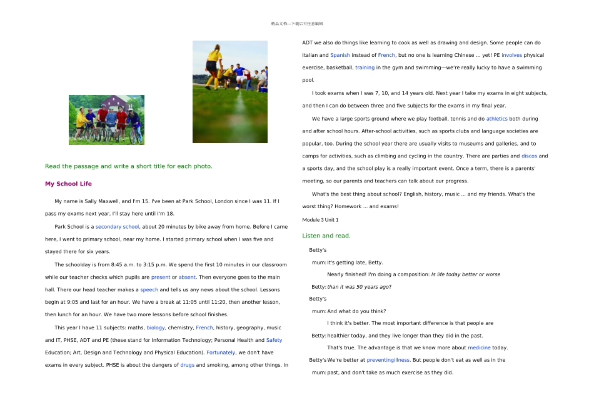Click italic 'Is life today better or worse'
Viewport: 594px width, 420px height.
pos(466,274)
